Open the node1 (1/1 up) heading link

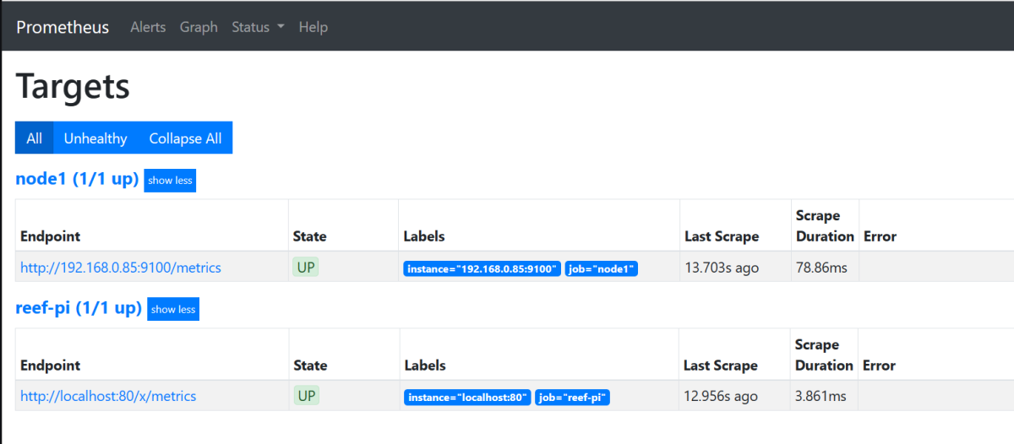click(x=77, y=179)
